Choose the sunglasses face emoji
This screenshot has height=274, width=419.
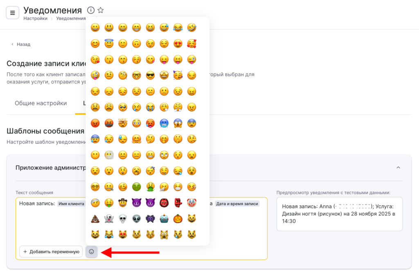pyautogui.click(x=150, y=76)
